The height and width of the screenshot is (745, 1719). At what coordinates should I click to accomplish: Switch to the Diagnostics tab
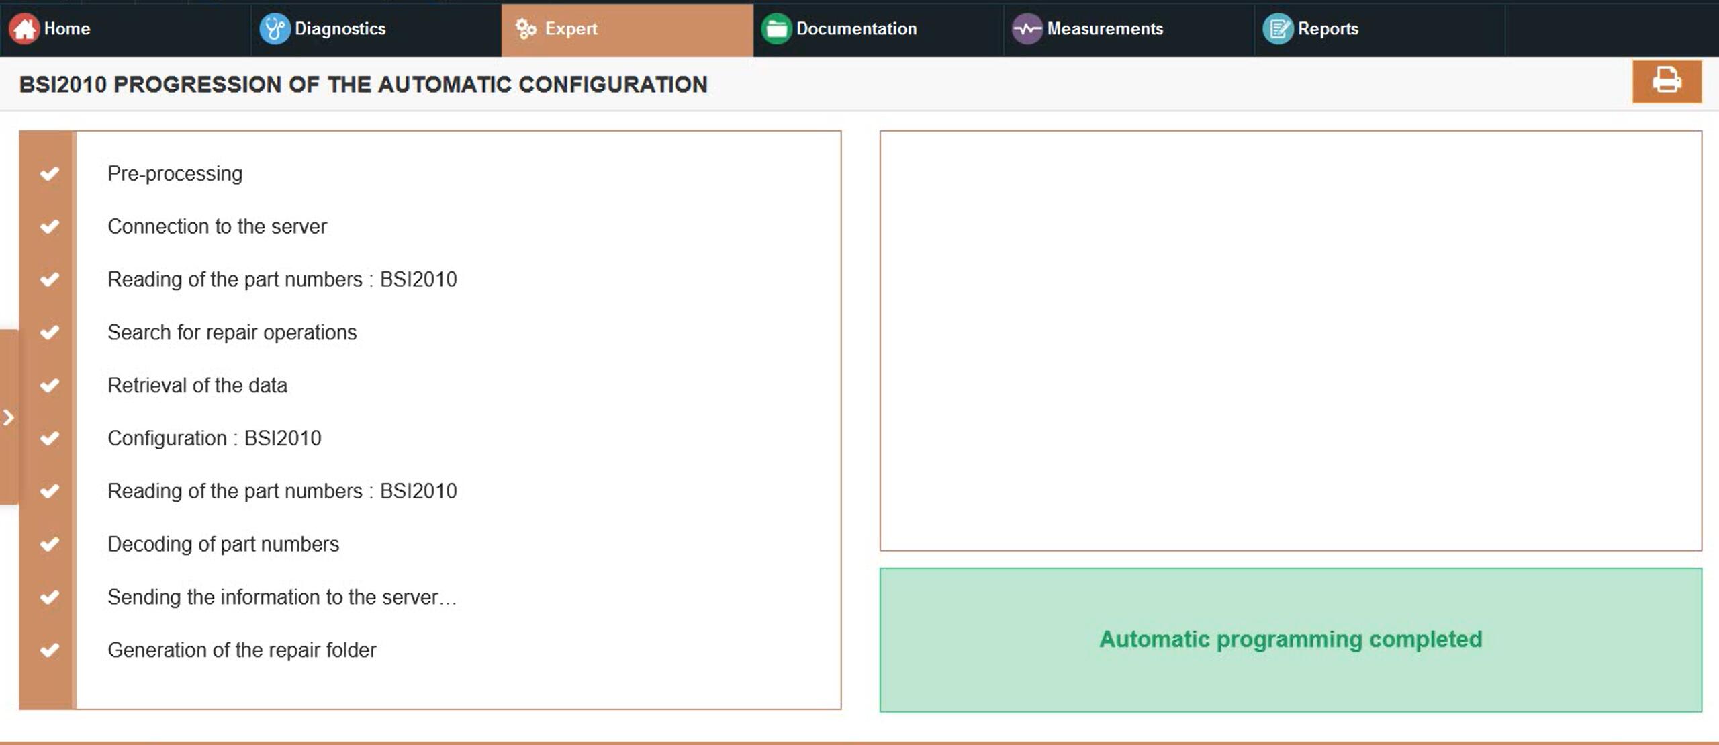(x=340, y=29)
